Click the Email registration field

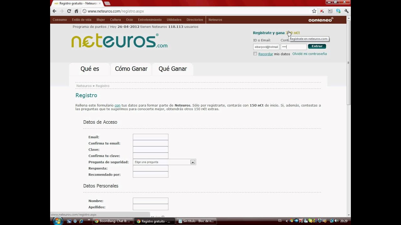pos(150,137)
